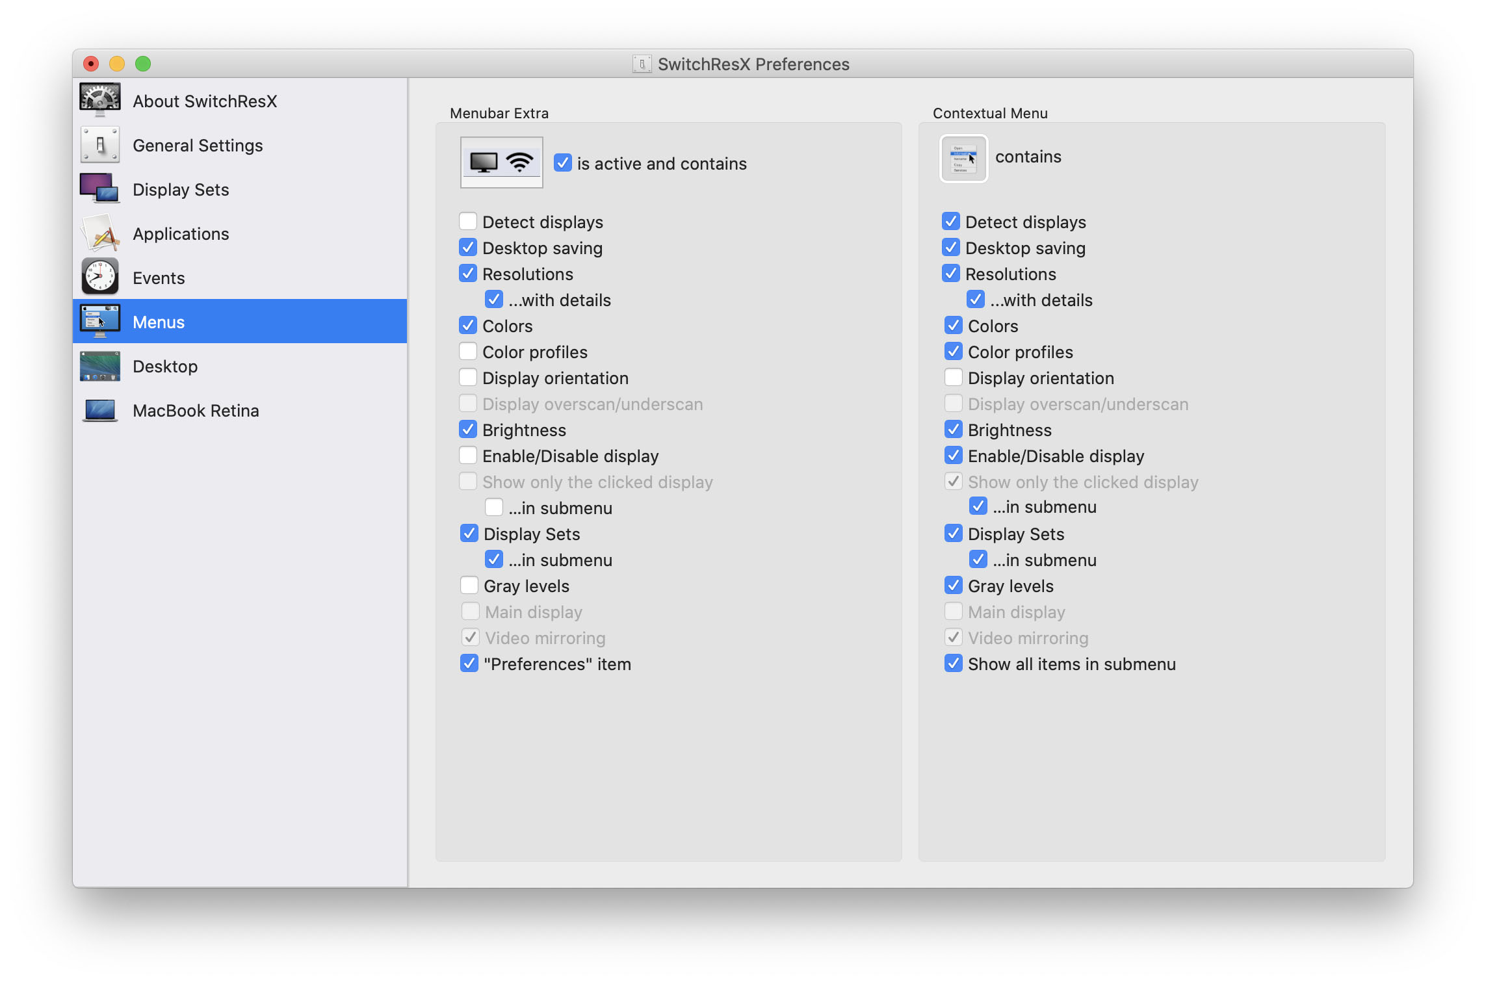Switch to the Display Sets section label
1486x984 pixels.
point(181,190)
